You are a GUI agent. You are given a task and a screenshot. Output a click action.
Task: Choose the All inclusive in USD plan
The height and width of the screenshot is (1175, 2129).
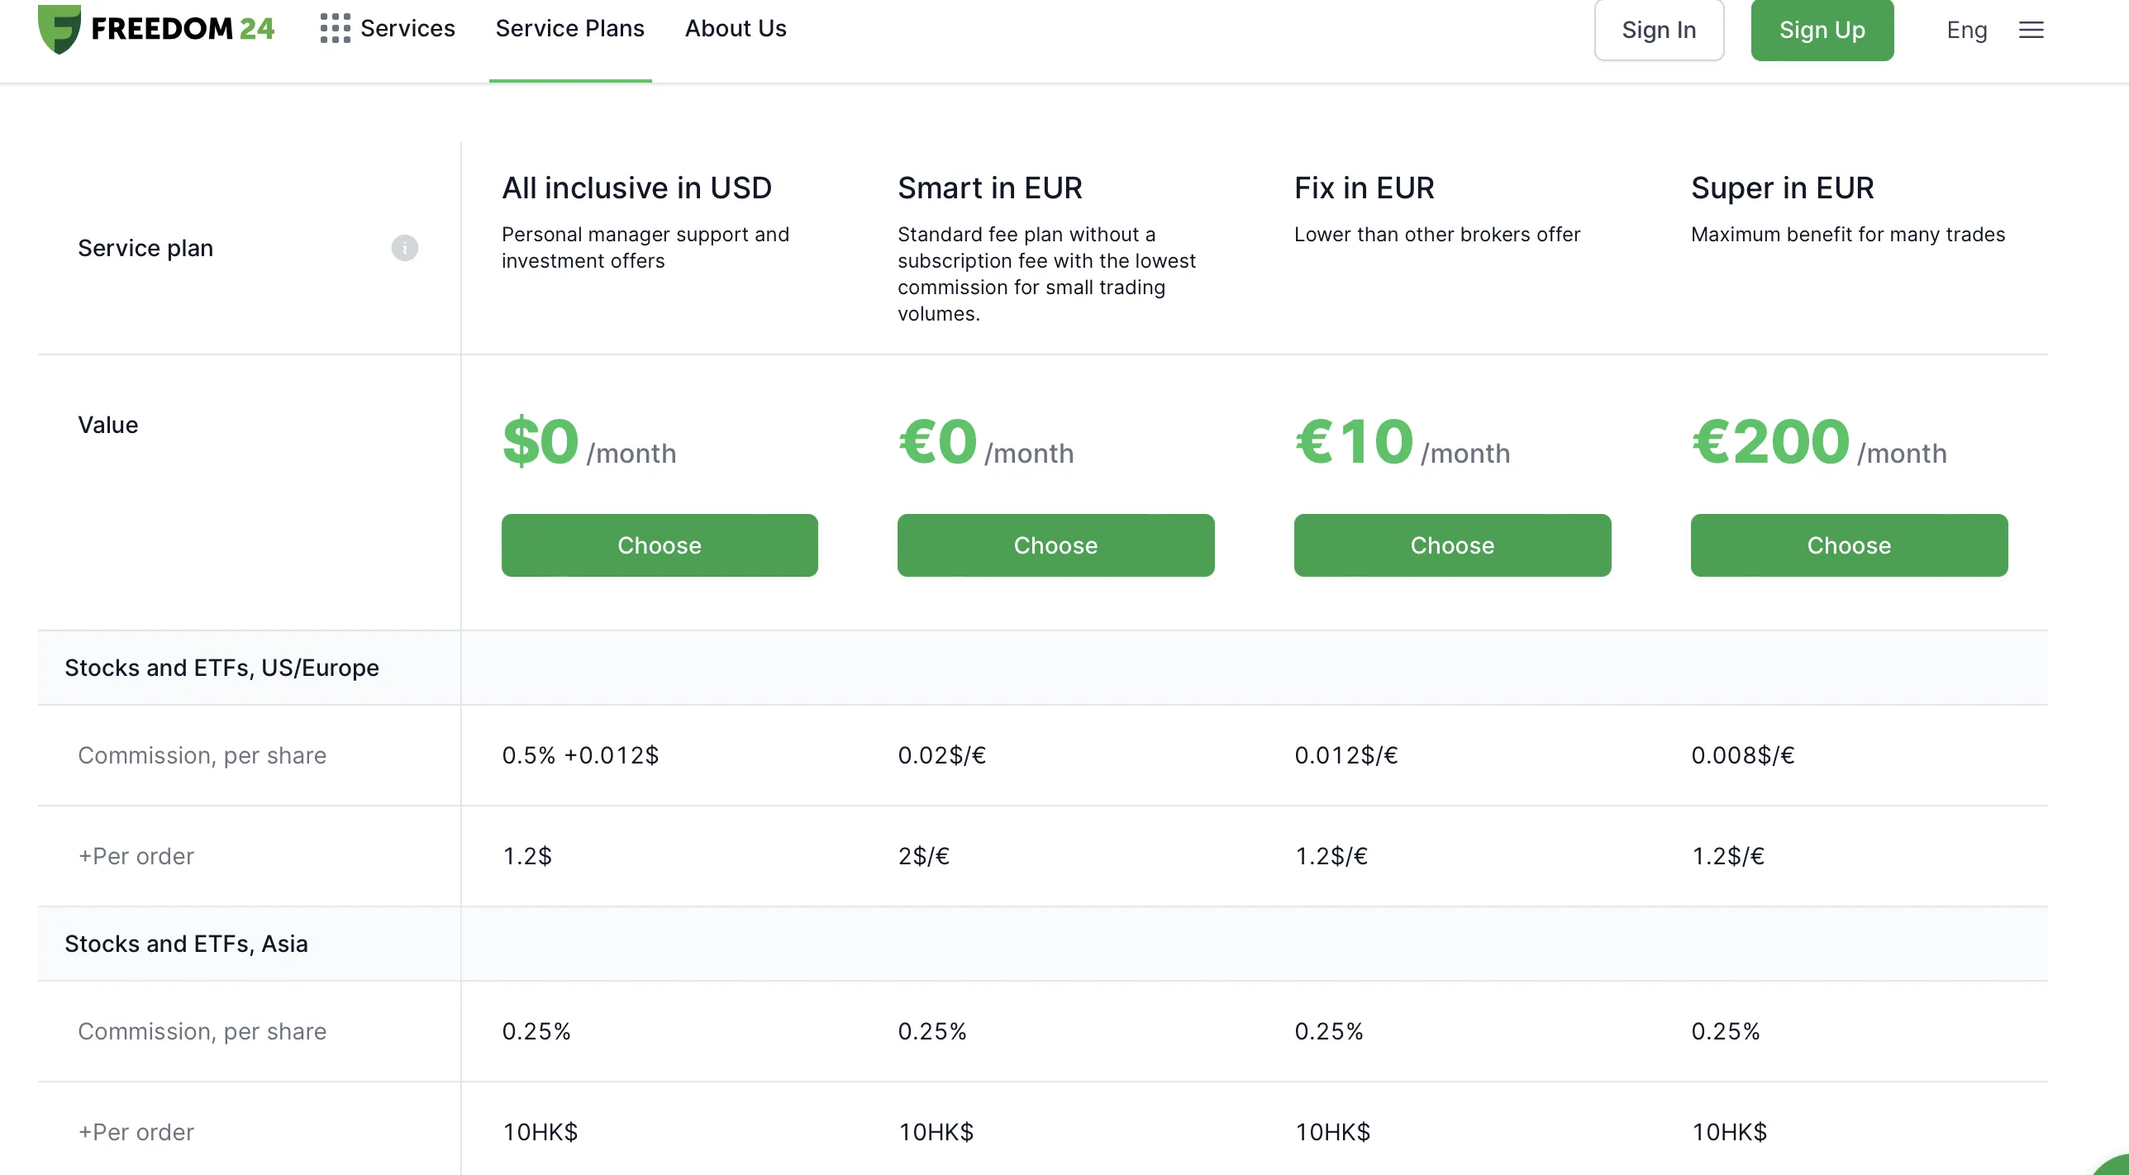[660, 545]
